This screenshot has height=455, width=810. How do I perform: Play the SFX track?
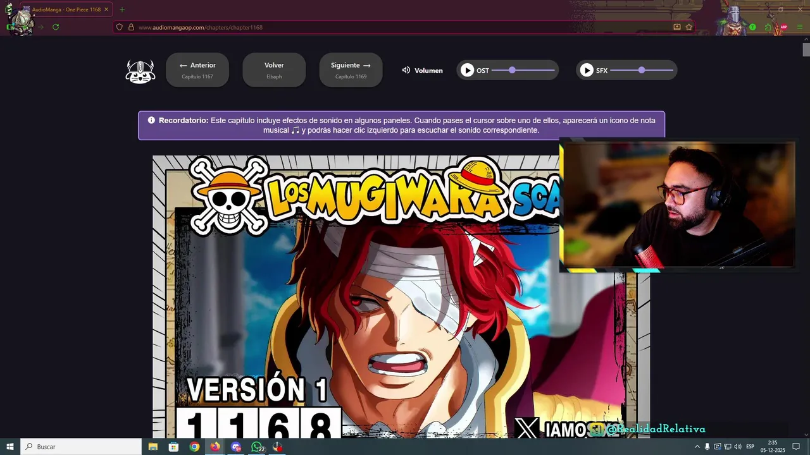point(587,70)
